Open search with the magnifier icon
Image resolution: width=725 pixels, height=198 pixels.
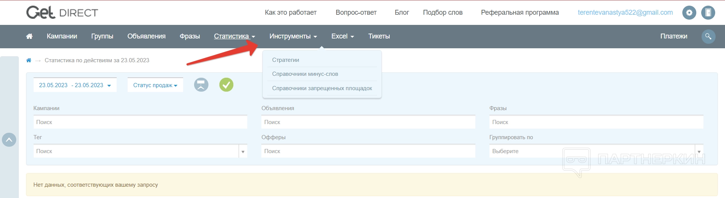click(x=708, y=36)
